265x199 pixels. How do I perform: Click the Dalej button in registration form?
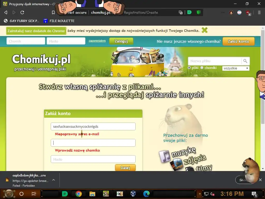125,168
